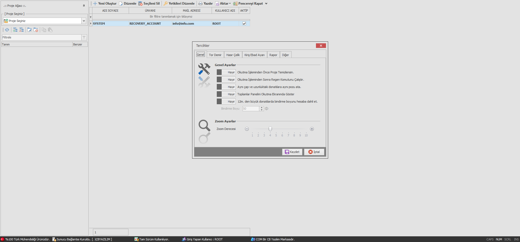The image size is (520, 242).
Task: Pin the Proje Ağacı panel
Action: 84,6
